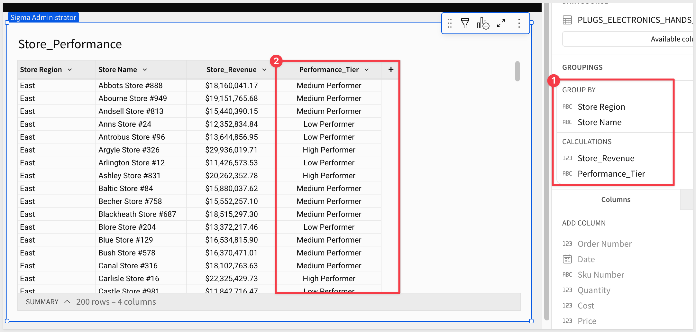Collapse the SUMMARY bar chevron

[x=67, y=302]
